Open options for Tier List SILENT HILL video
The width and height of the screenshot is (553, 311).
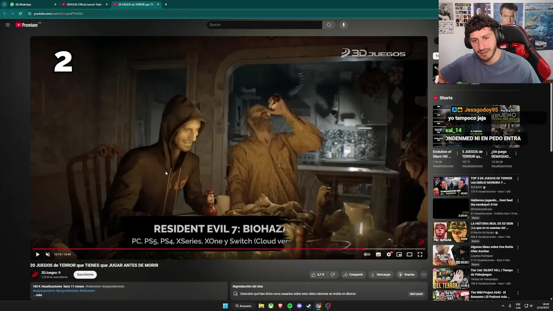[x=518, y=271]
